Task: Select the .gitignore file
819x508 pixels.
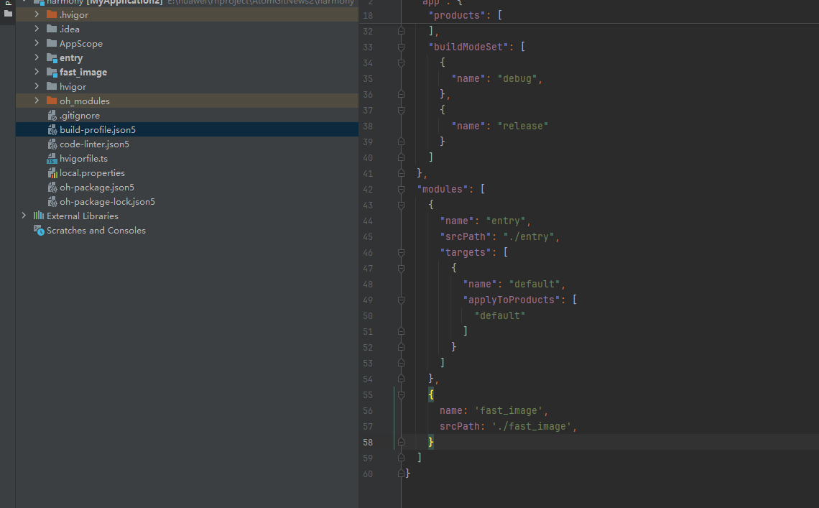Action: [x=80, y=116]
